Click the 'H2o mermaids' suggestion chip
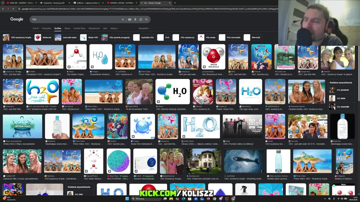This screenshot has height=202, width=360. 230,37
